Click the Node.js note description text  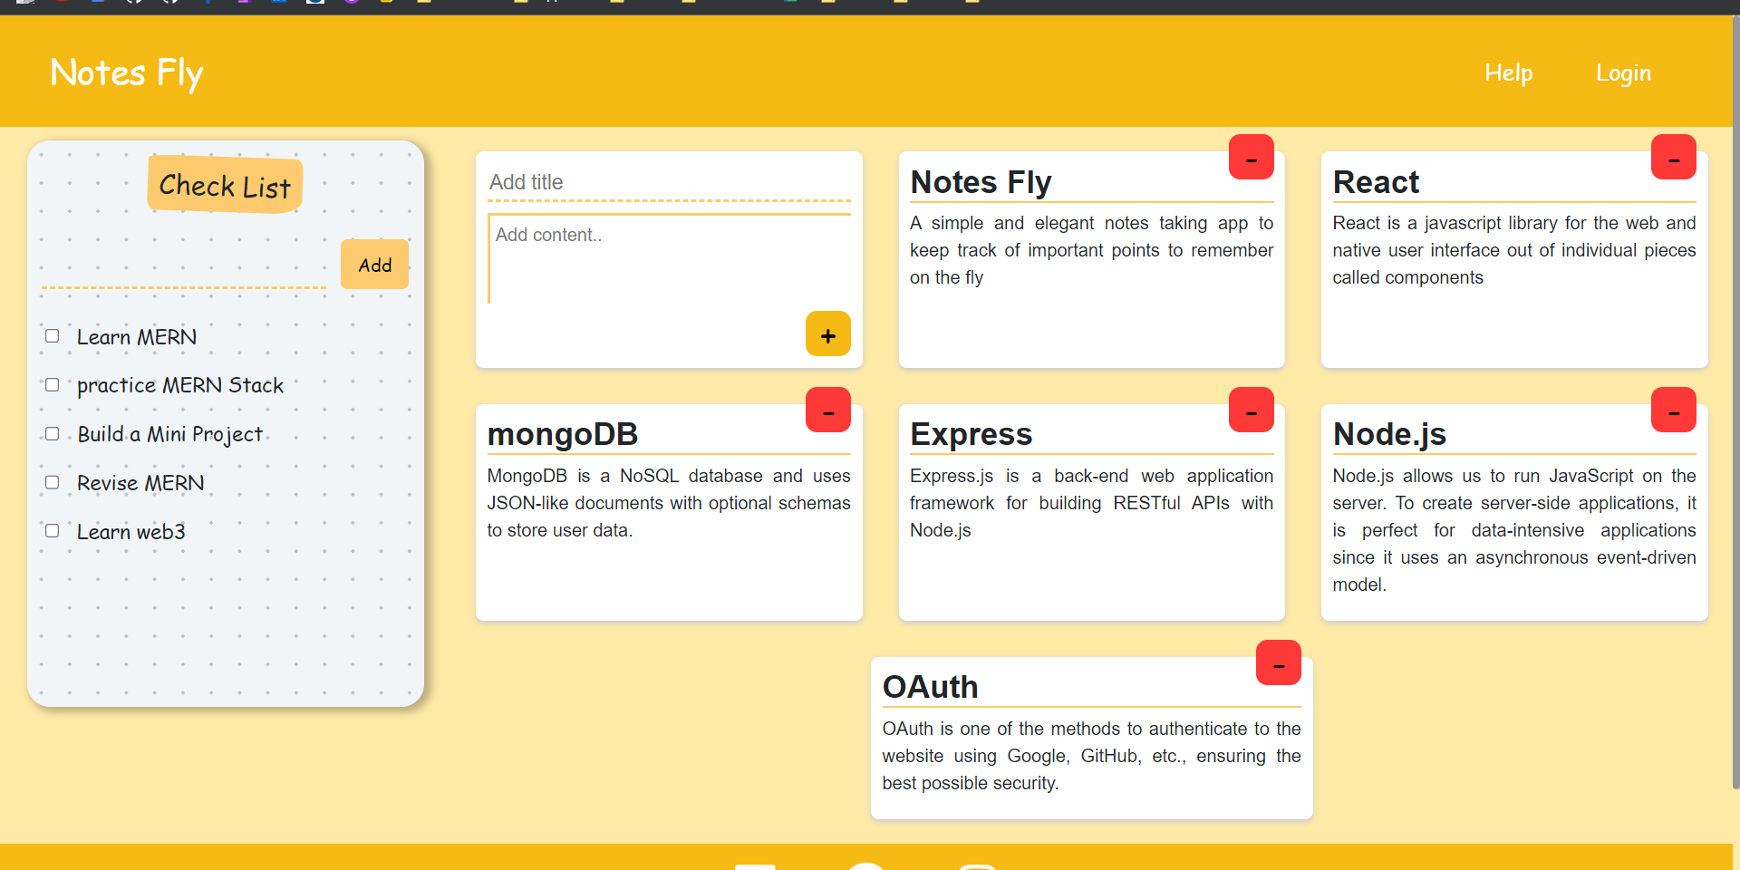(x=1513, y=530)
